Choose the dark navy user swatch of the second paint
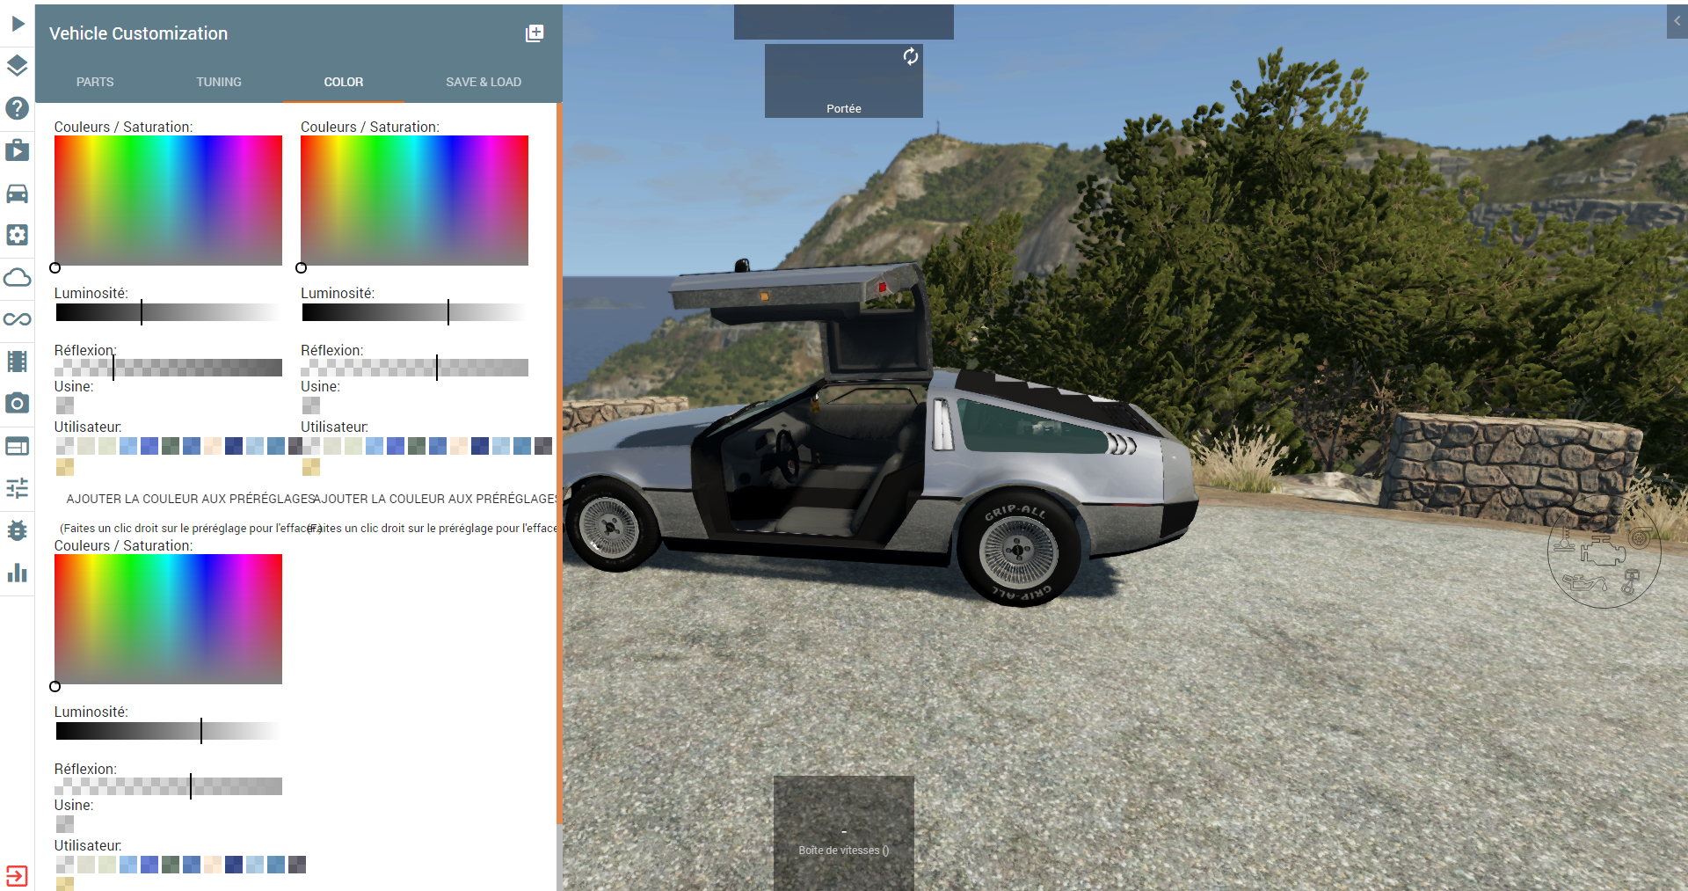The height and width of the screenshot is (891, 1688). pyautogui.click(x=480, y=446)
